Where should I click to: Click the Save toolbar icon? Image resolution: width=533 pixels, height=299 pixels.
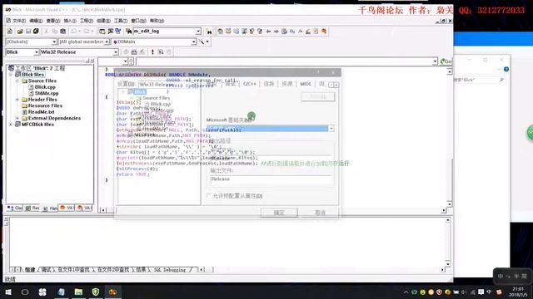[28, 32]
